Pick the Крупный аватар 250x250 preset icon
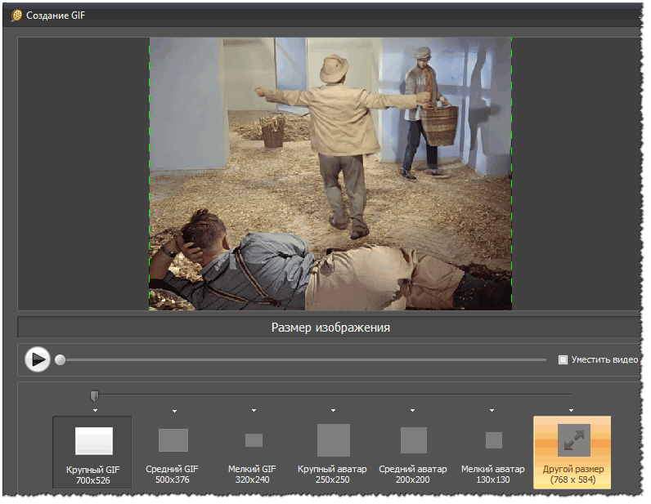Image resolution: width=651 pixels, height=504 pixels. pyautogui.click(x=333, y=440)
